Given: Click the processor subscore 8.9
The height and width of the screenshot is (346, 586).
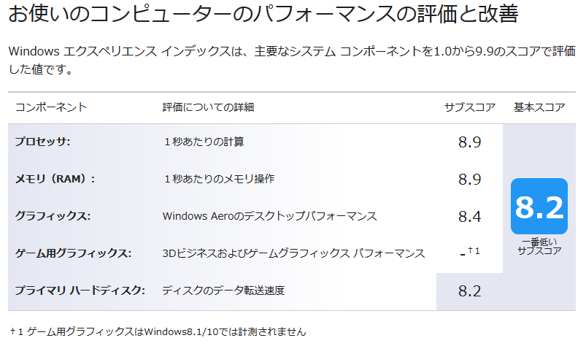Looking at the screenshot, I should coord(469,142).
